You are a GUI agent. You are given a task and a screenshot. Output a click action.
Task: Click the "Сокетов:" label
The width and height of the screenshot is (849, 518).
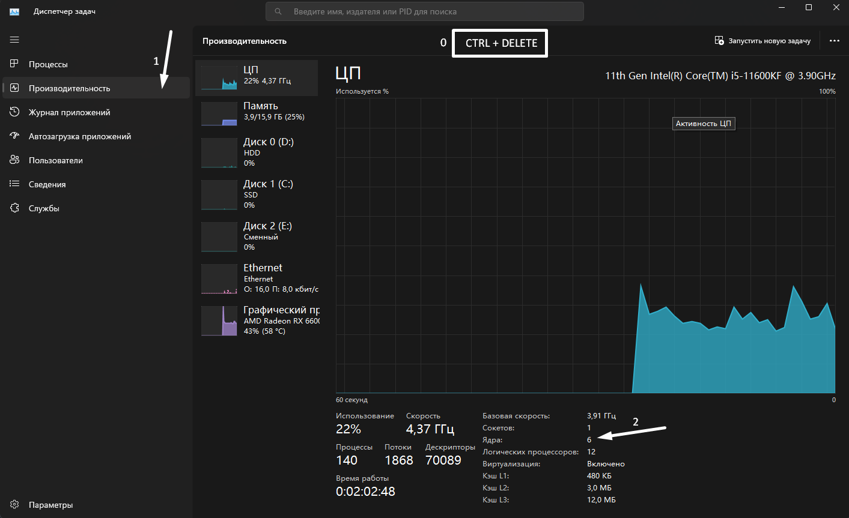tap(499, 428)
